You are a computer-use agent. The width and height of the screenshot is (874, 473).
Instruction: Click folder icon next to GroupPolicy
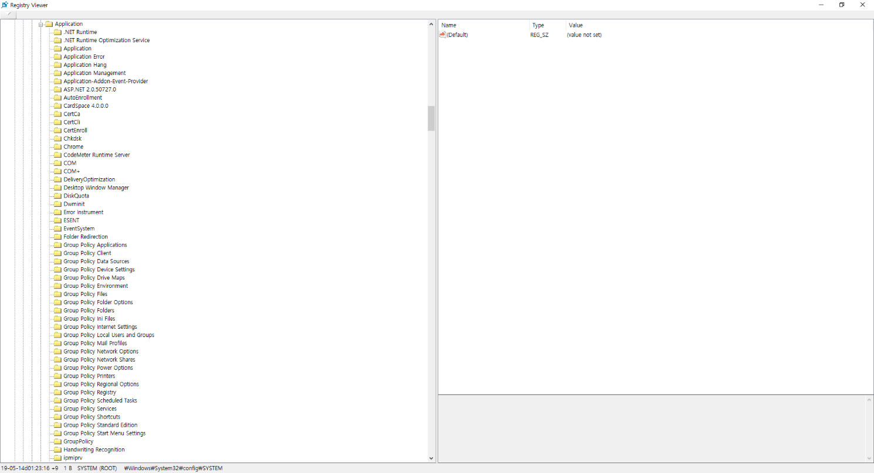57,442
